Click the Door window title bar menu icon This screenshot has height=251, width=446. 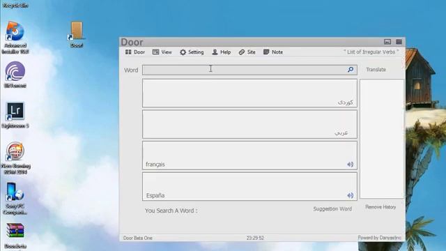click(399, 42)
